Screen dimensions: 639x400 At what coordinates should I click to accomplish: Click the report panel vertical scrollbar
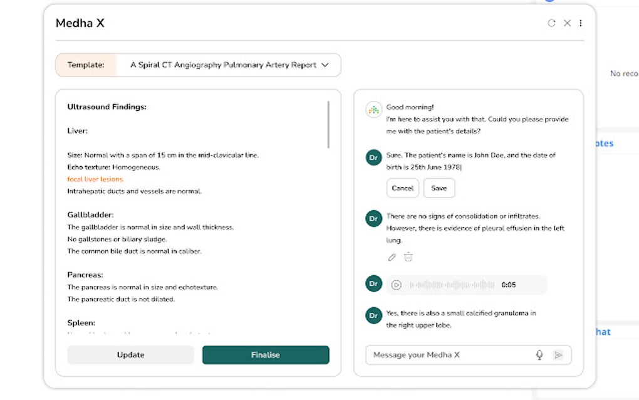point(329,125)
